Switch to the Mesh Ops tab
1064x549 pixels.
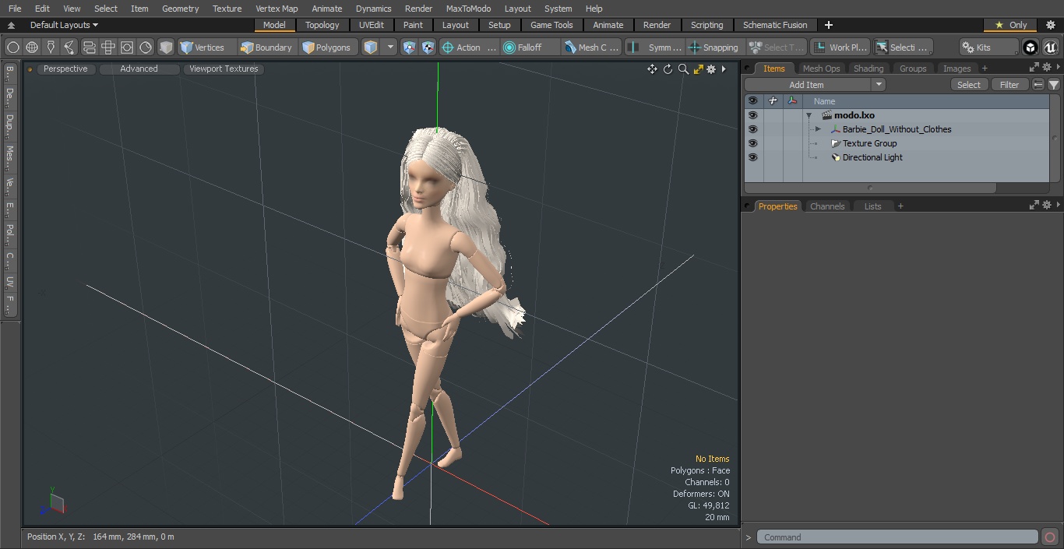click(821, 69)
